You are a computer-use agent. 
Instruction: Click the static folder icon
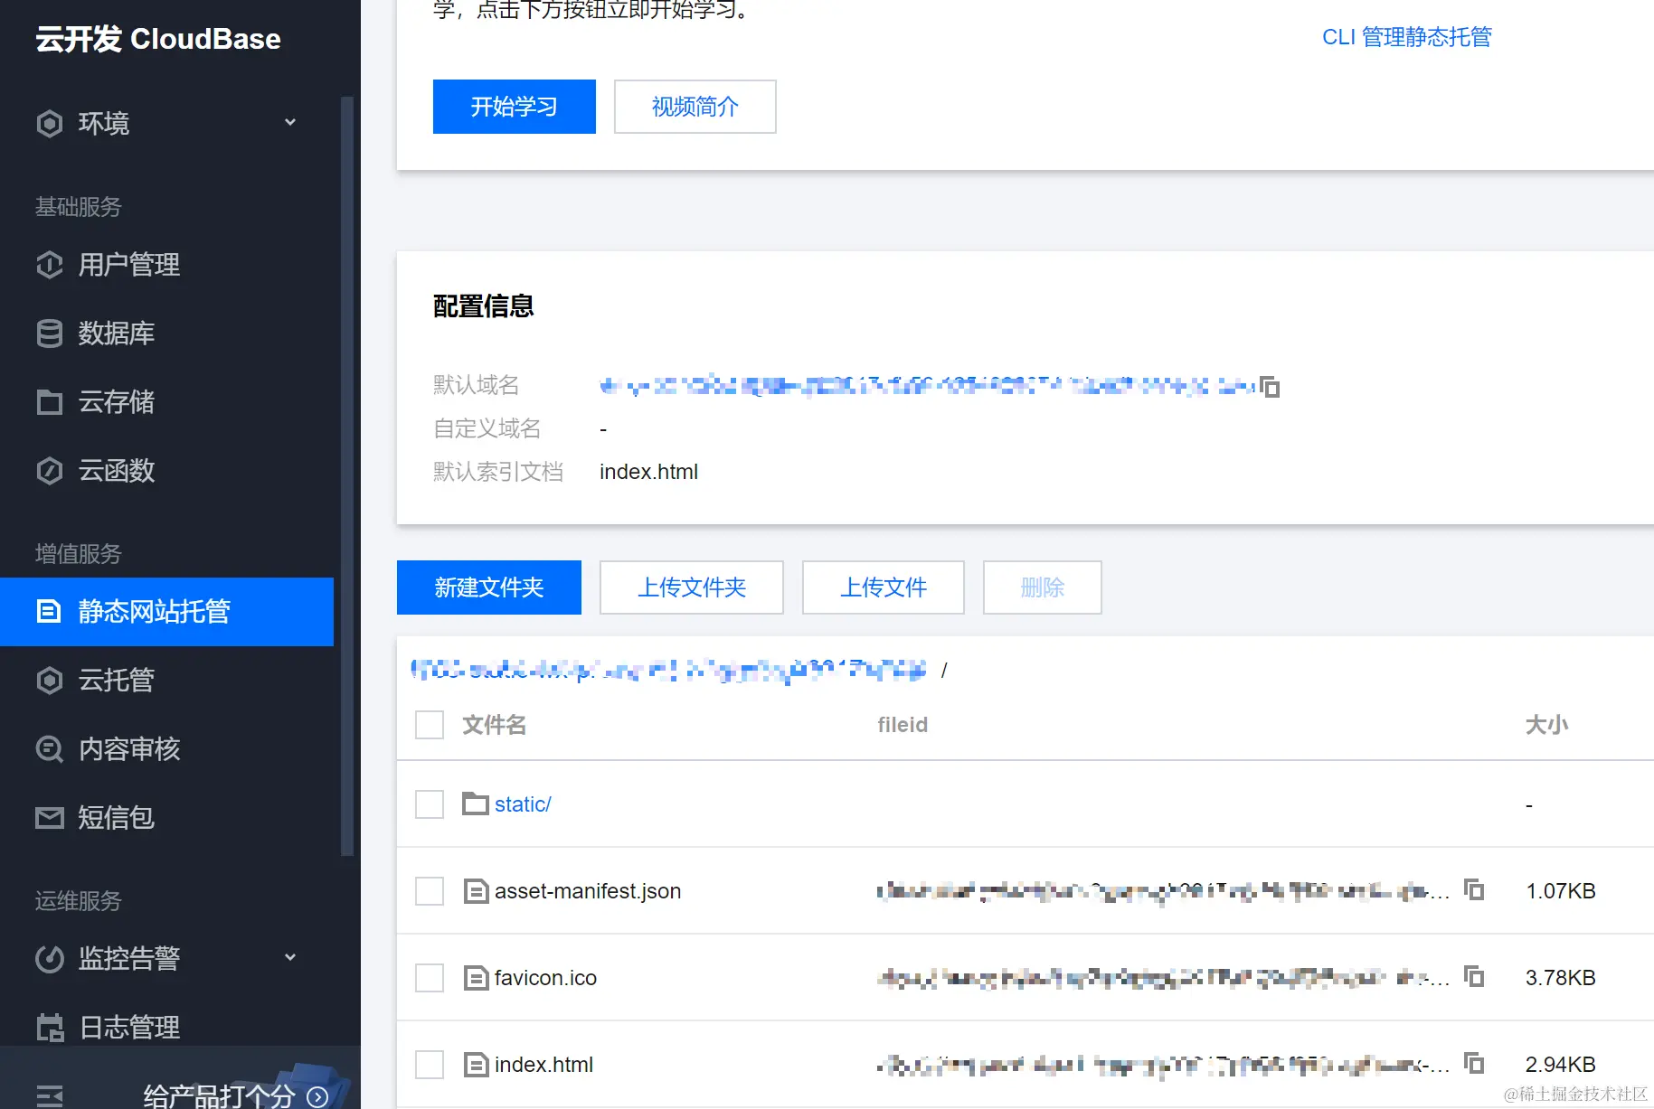[476, 804]
